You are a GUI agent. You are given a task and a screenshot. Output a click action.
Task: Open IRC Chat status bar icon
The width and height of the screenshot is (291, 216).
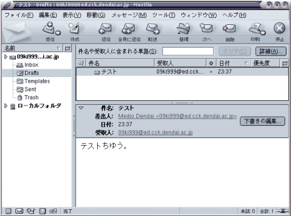point(53,211)
